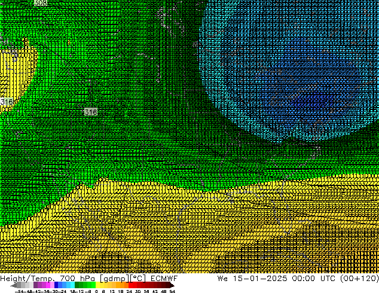
Task: Click the darkest blue cold core on map
Action: point(312,100)
